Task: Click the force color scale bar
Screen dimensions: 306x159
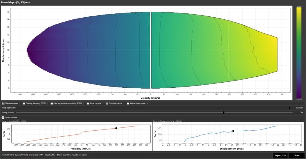Action: click(299, 53)
